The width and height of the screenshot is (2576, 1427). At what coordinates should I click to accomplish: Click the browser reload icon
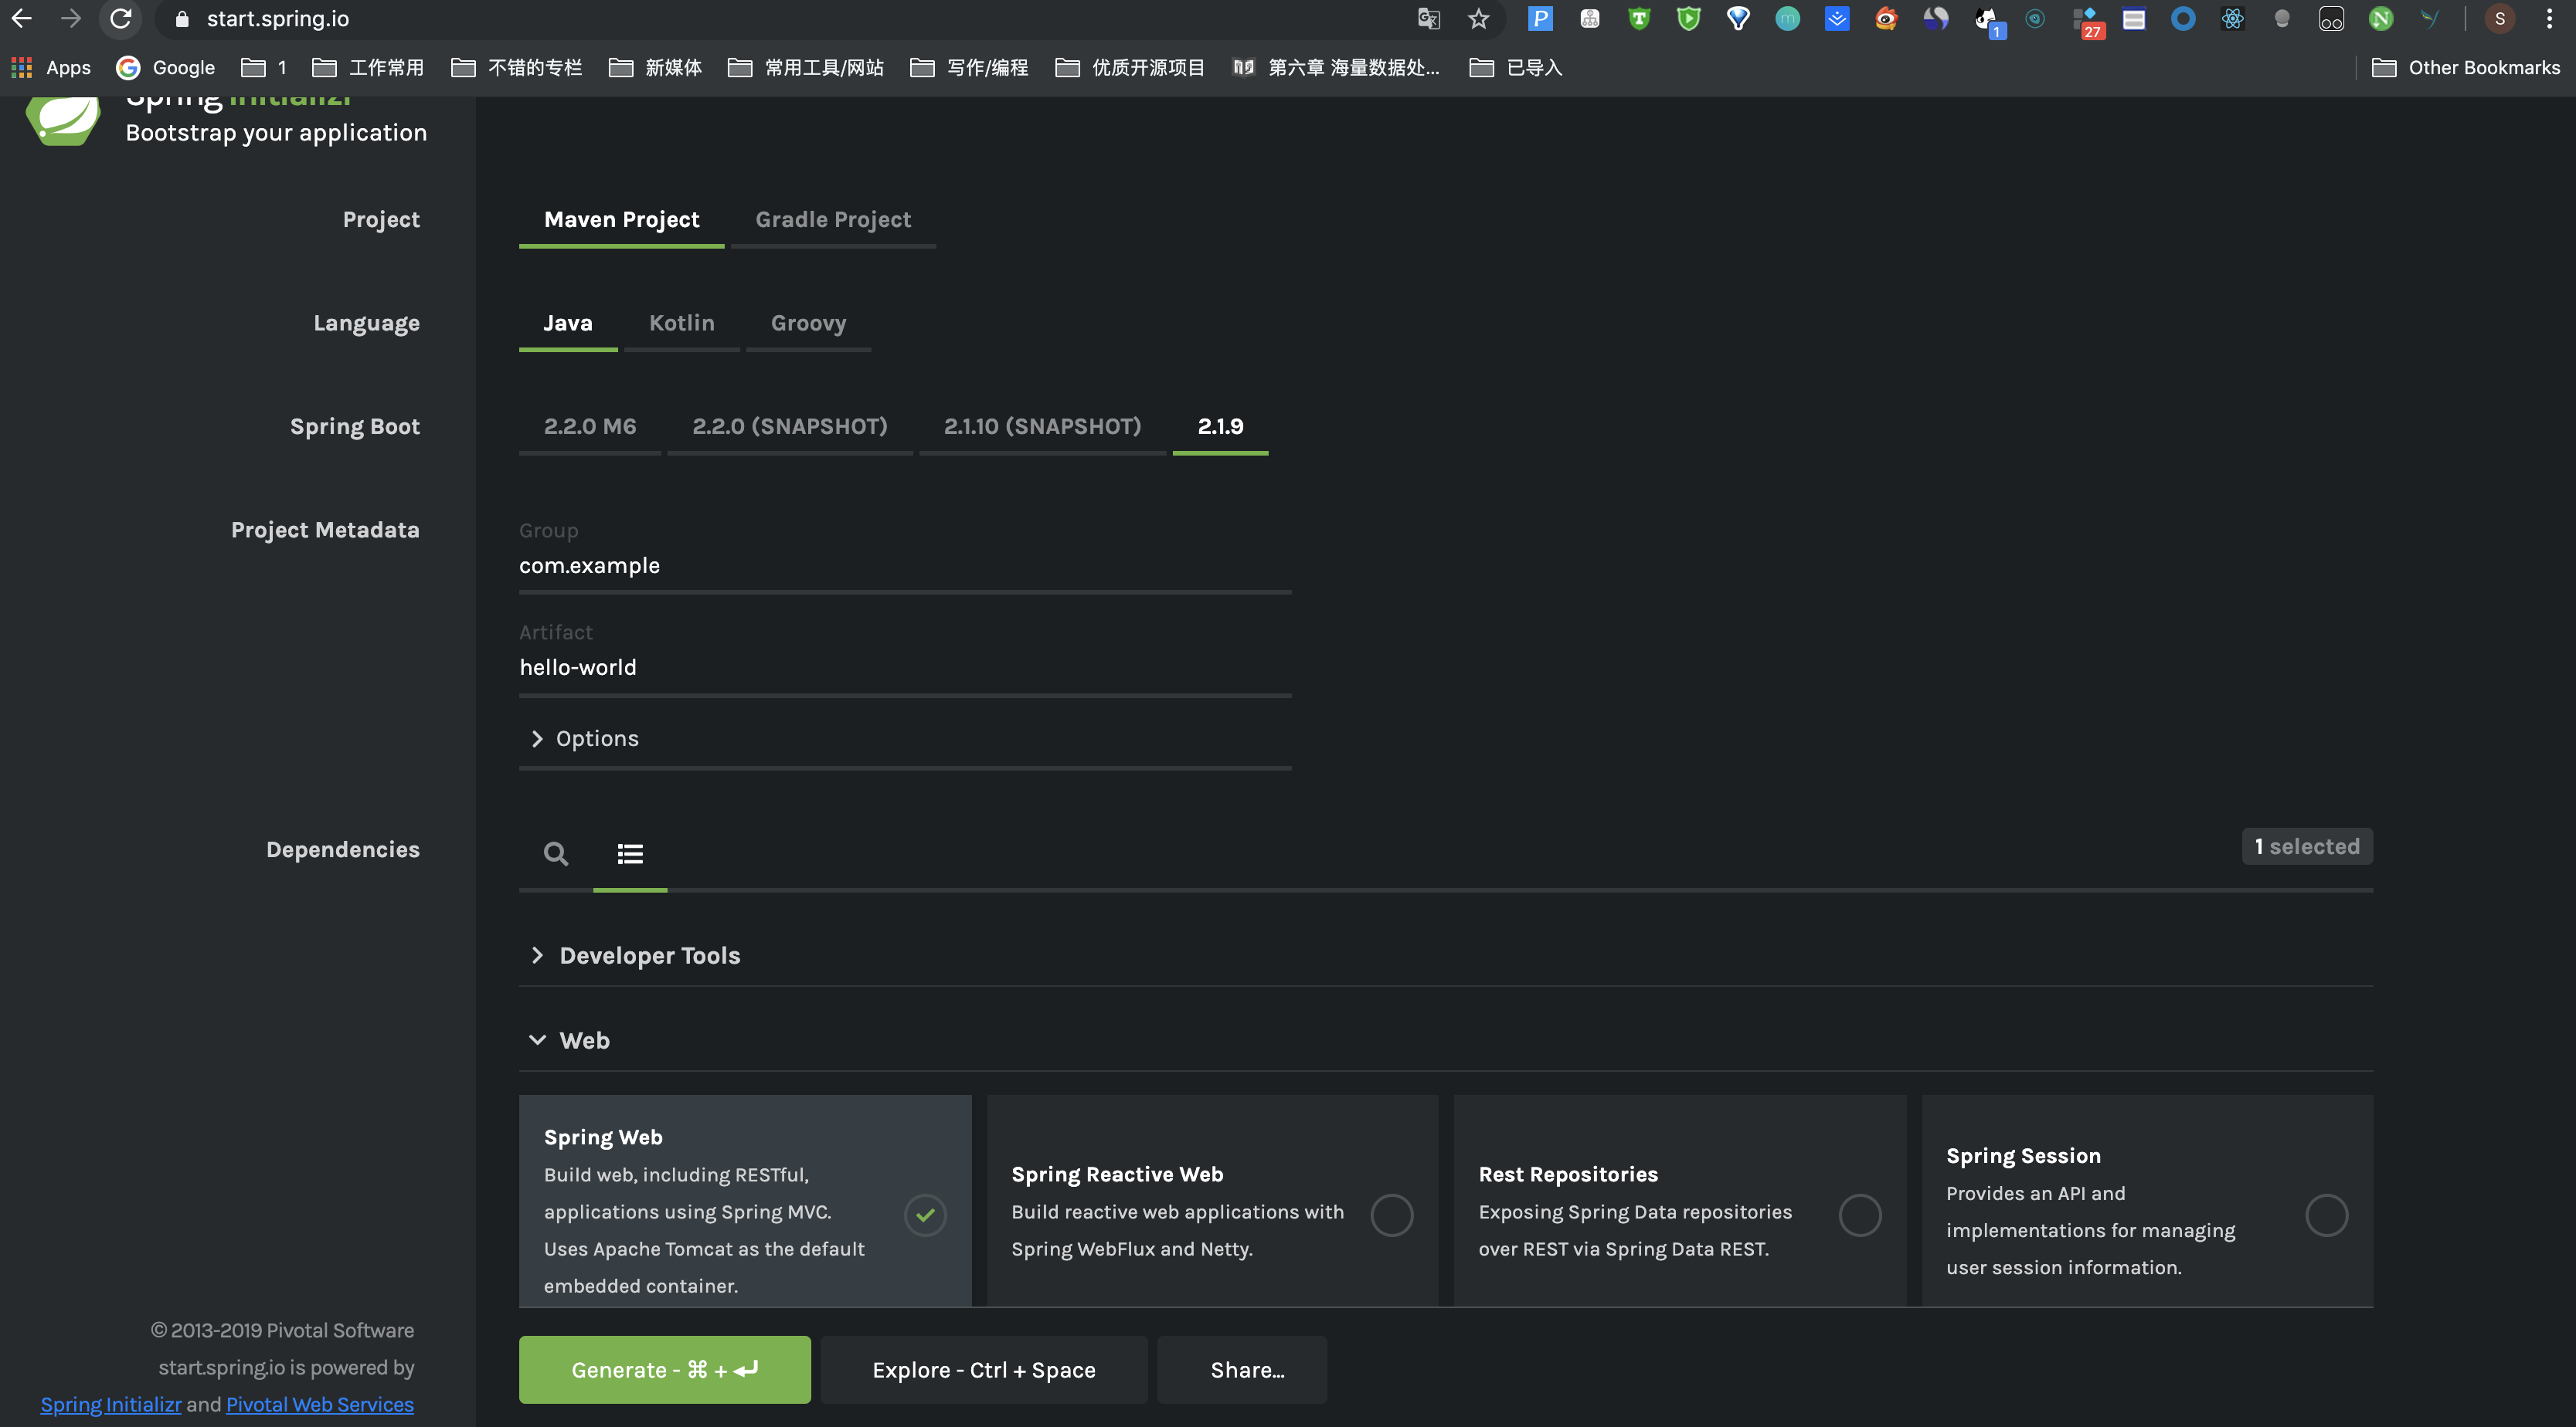pyautogui.click(x=121, y=19)
